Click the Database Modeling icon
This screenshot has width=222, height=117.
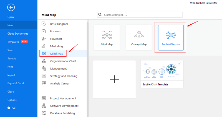click(44, 113)
